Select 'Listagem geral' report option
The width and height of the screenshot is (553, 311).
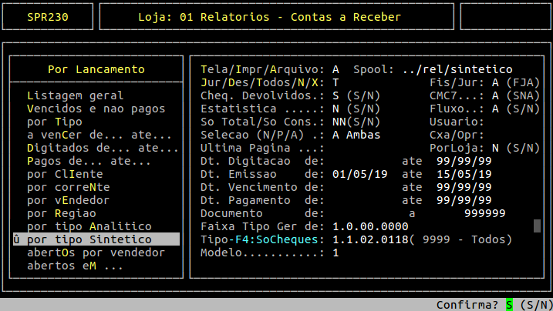(x=75, y=95)
